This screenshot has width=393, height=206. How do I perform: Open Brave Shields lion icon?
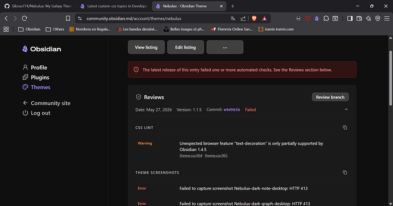[254, 18]
